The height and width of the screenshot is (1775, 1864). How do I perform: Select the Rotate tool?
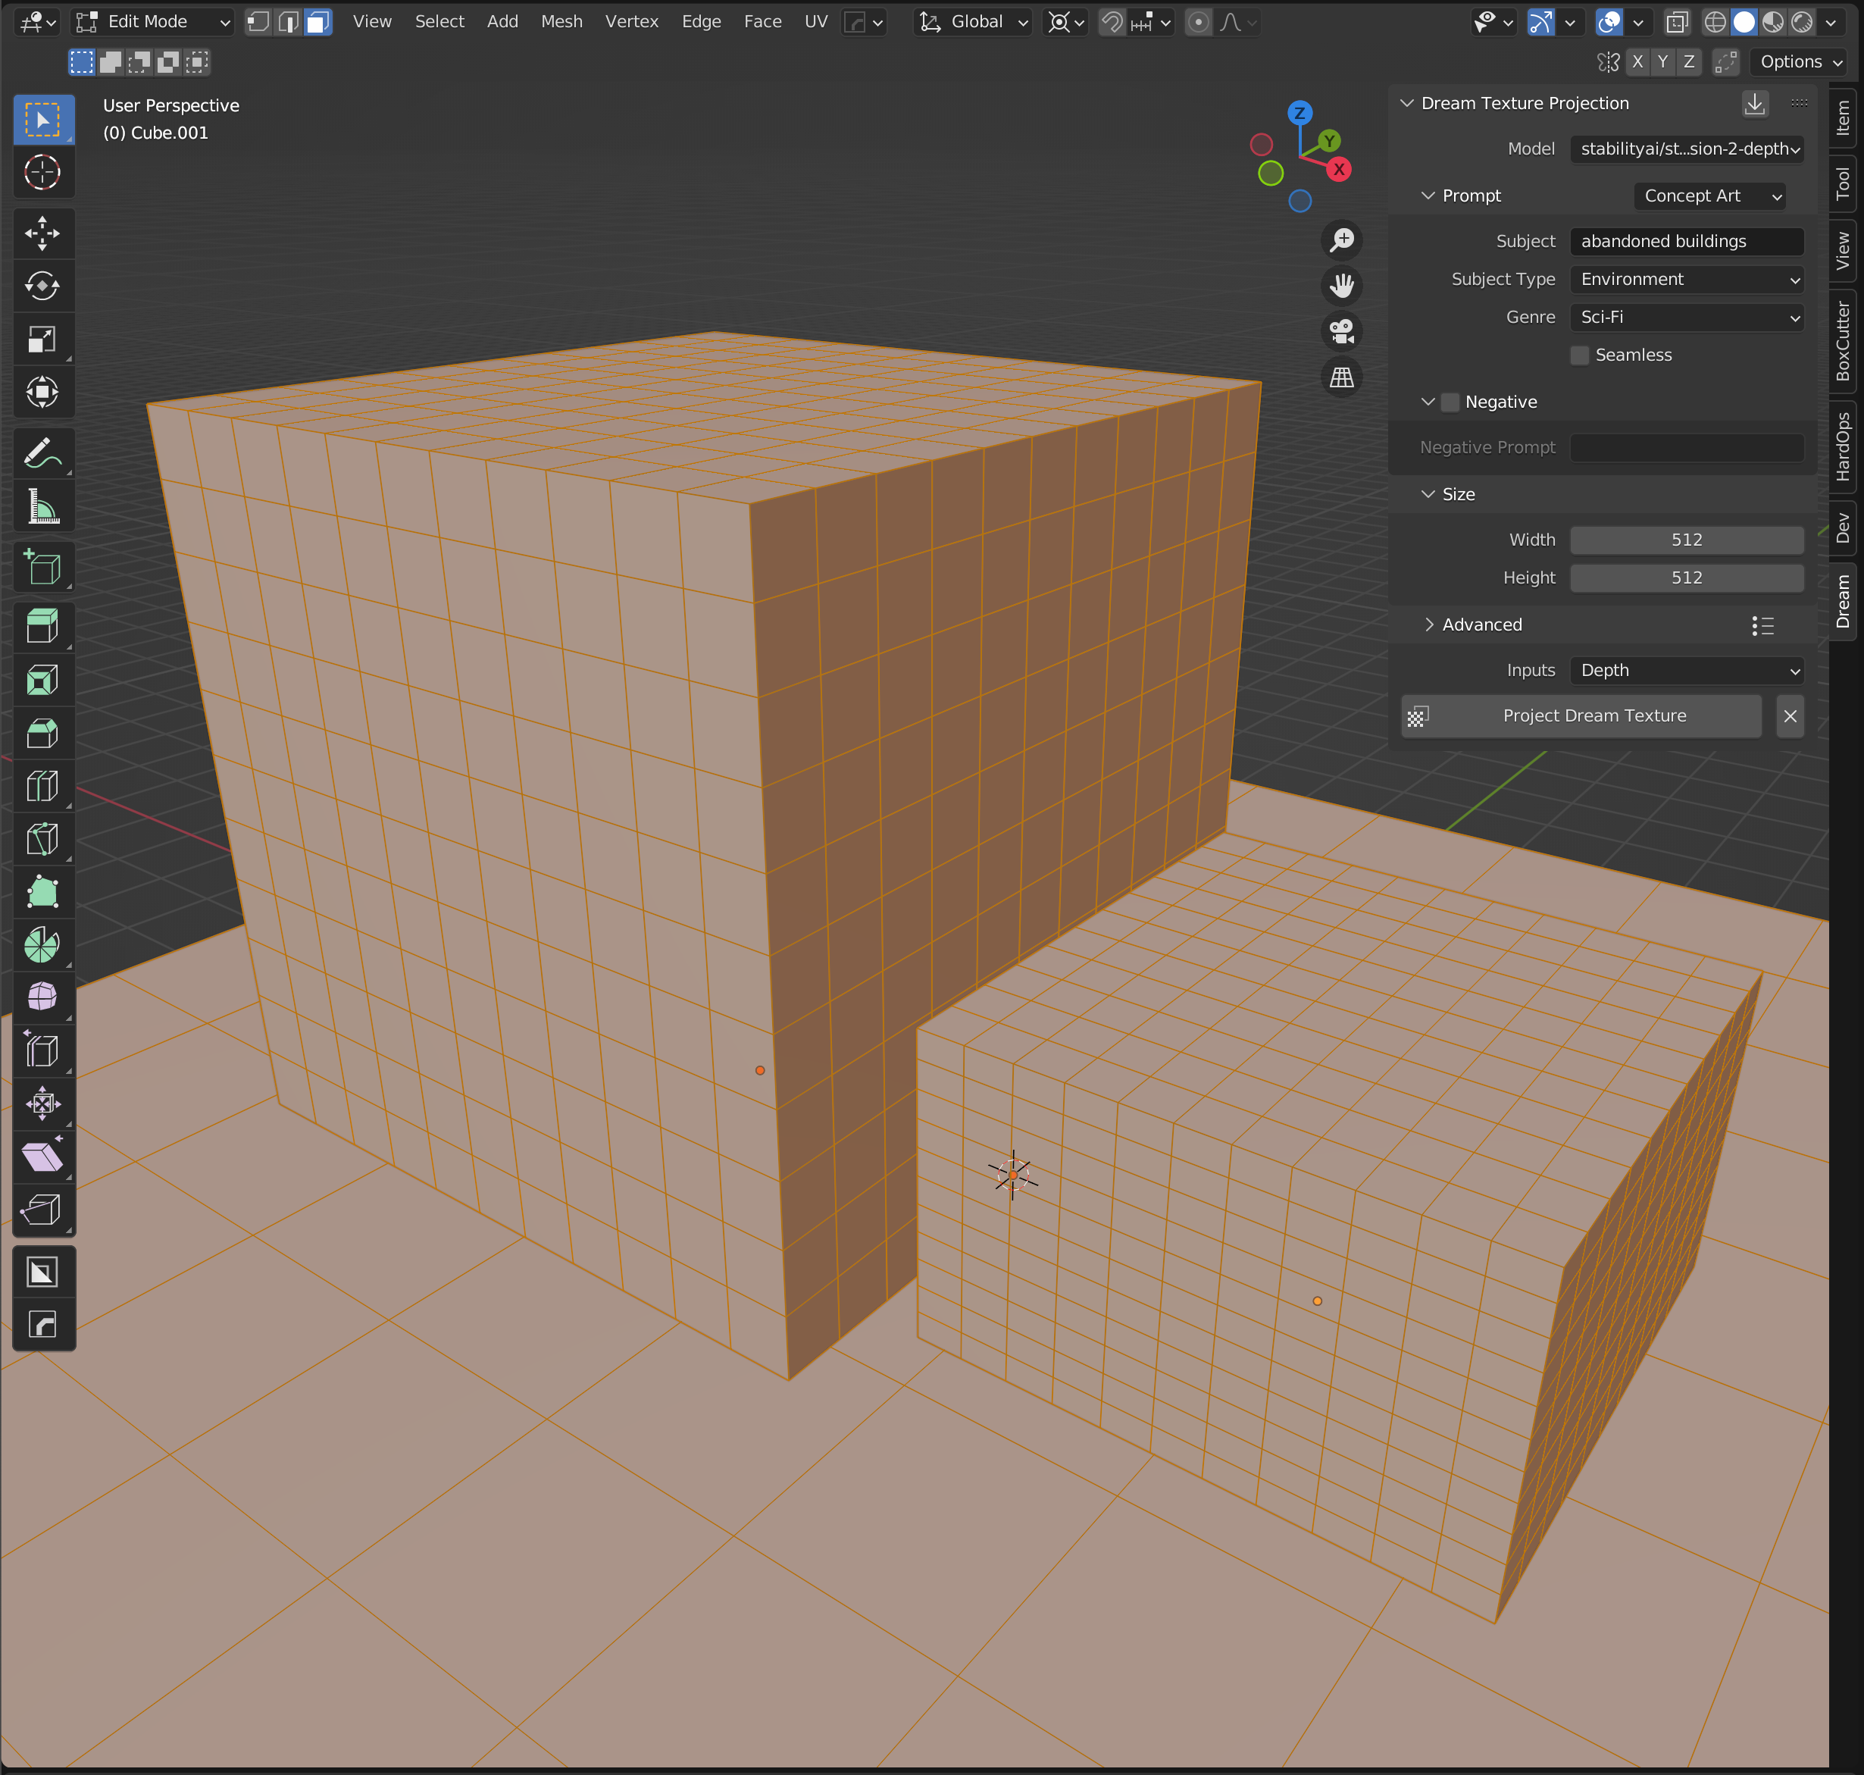tap(42, 286)
